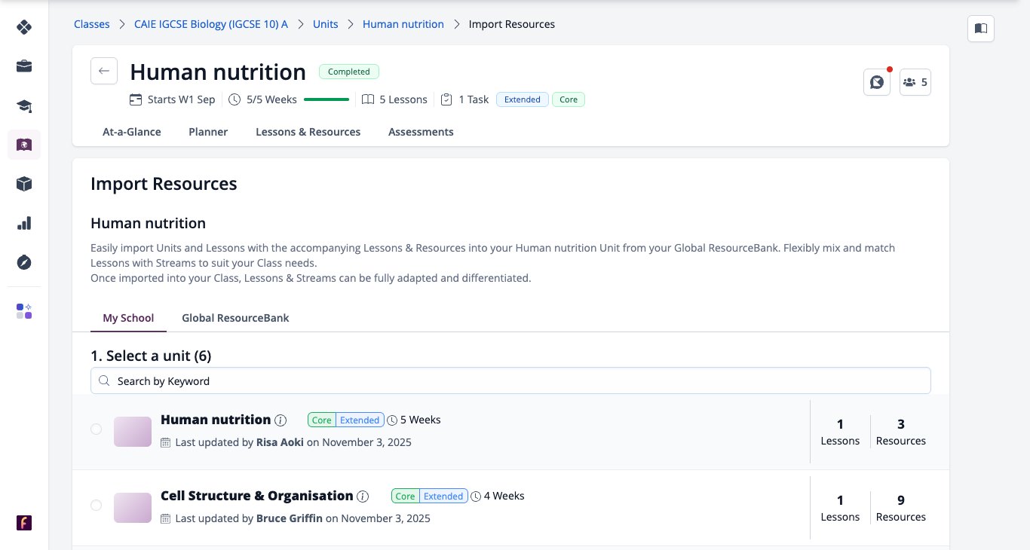Open the cube icon in the sidebar
This screenshot has width=1030, height=550.
[24, 184]
